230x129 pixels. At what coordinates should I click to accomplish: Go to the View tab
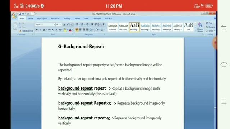pyautogui.click(x=86, y=18)
